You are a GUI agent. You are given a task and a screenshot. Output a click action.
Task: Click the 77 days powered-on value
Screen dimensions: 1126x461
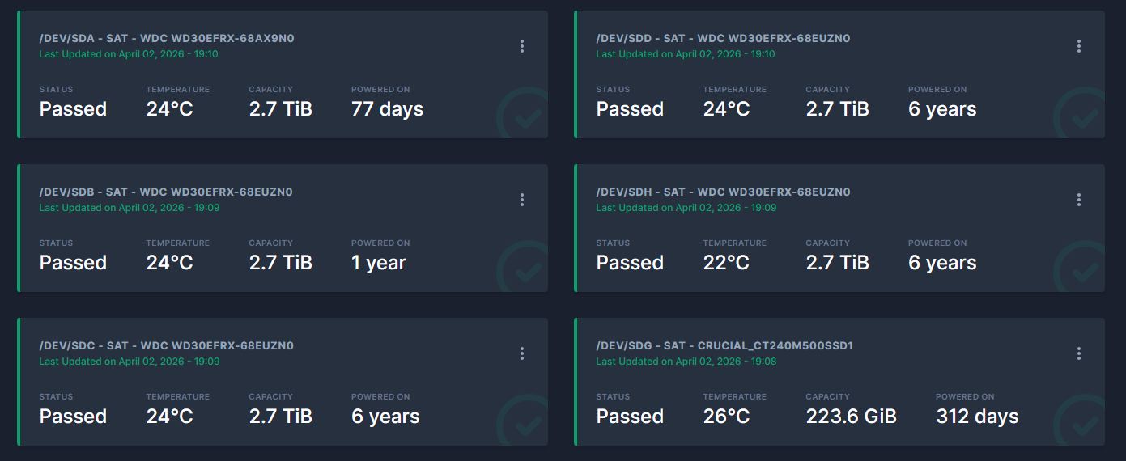point(387,109)
